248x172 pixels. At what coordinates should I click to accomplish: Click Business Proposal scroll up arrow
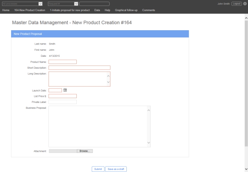point(149,110)
